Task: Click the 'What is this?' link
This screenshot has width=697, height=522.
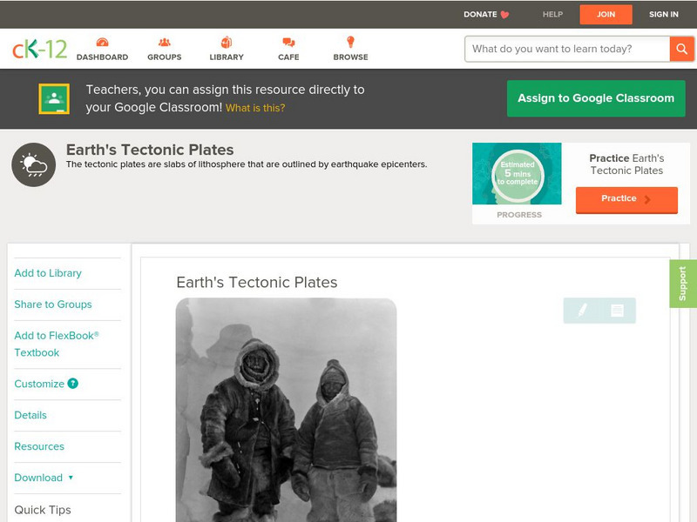Action: [255, 108]
